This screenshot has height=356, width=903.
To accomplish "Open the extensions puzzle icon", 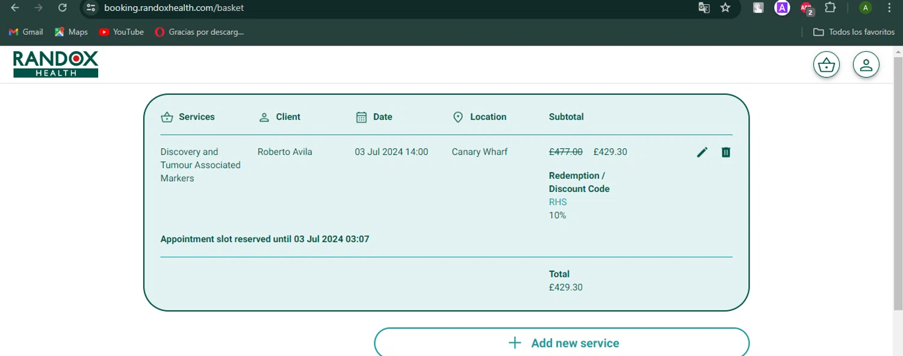I will pyautogui.click(x=830, y=8).
